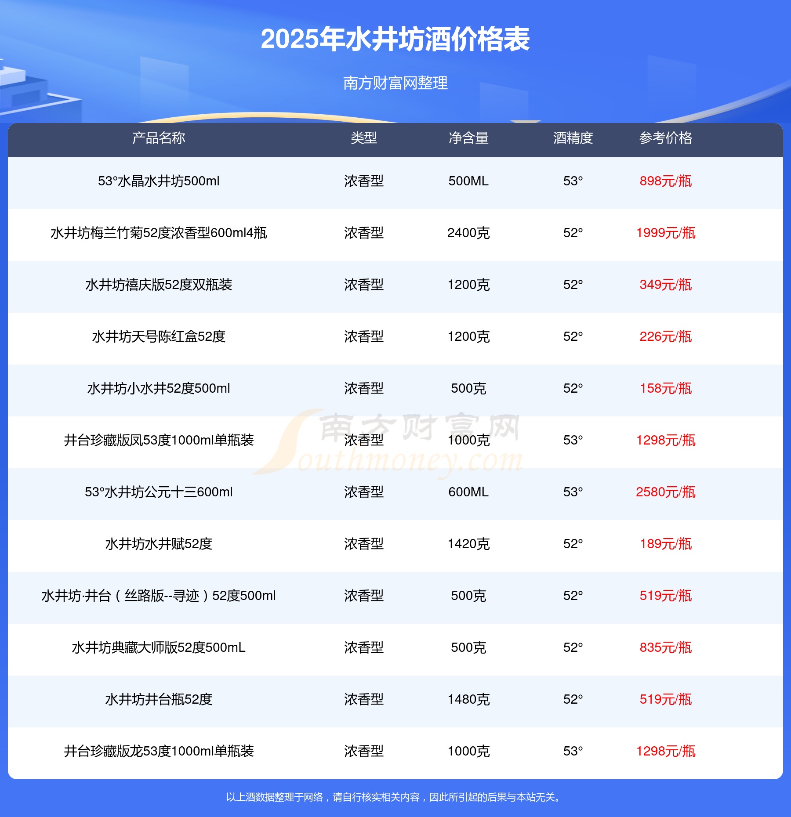Click 浓香型 in the 水井坊井台瓶52度 row
Screen dimensions: 791x817
364,699
